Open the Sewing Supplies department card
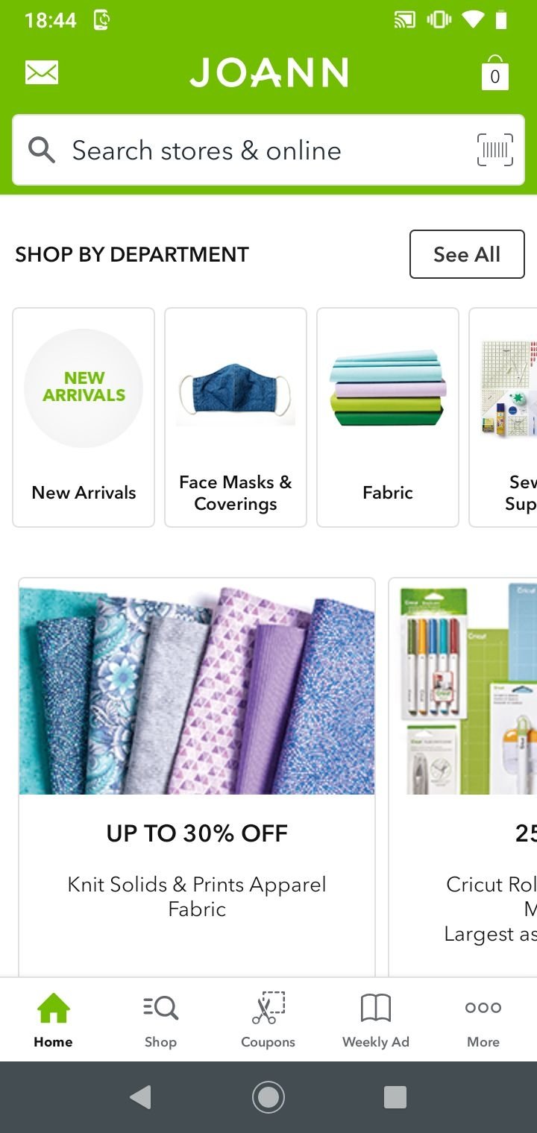This screenshot has height=1133, width=537. [503, 417]
